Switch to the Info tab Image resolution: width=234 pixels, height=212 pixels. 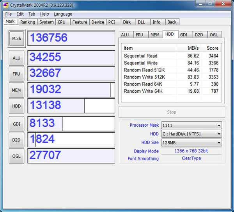tap(158, 22)
